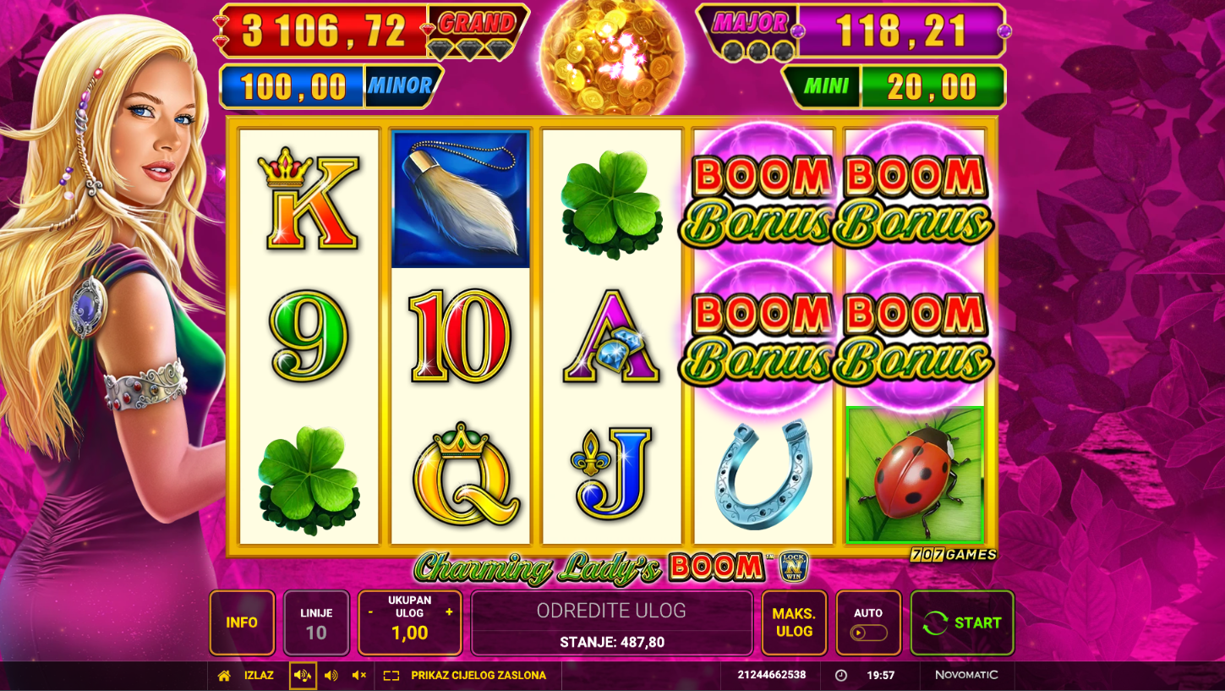Decrease total bet with minus sign
This screenshot has width=1225, height=691.
point(370,611)
